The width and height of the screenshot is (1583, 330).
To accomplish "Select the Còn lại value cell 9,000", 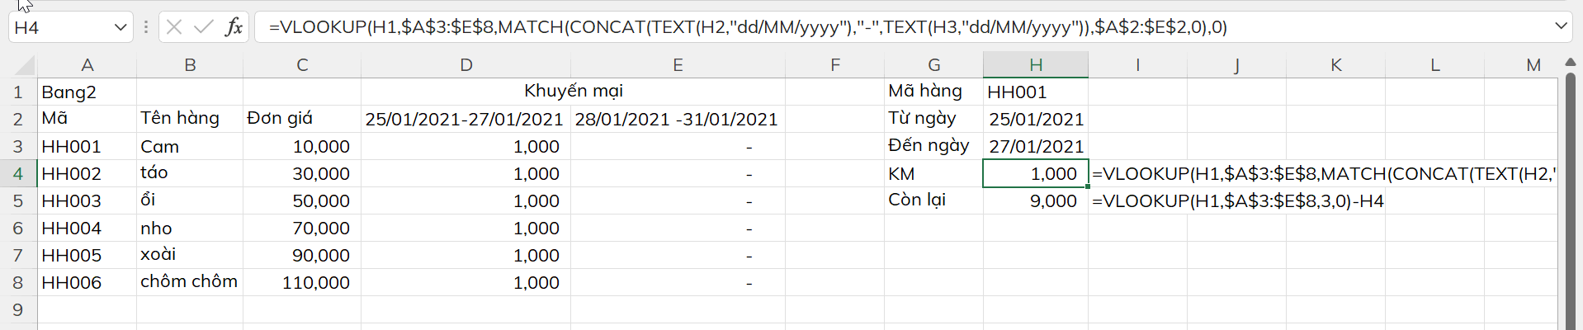I will coord(1035,201).
